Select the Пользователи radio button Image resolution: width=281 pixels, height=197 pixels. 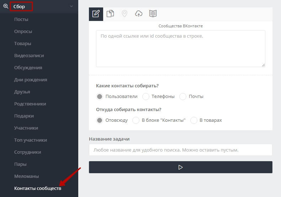click(100, 97)
